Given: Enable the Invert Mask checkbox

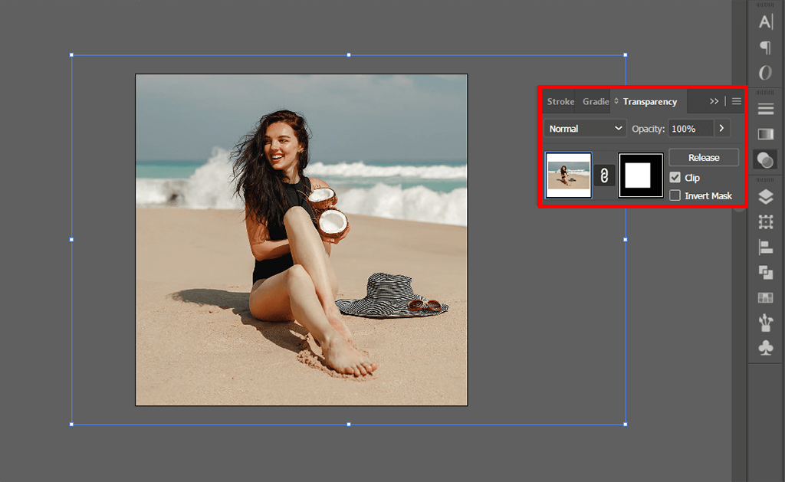Looking at the screenshot, I should (676, 195).
